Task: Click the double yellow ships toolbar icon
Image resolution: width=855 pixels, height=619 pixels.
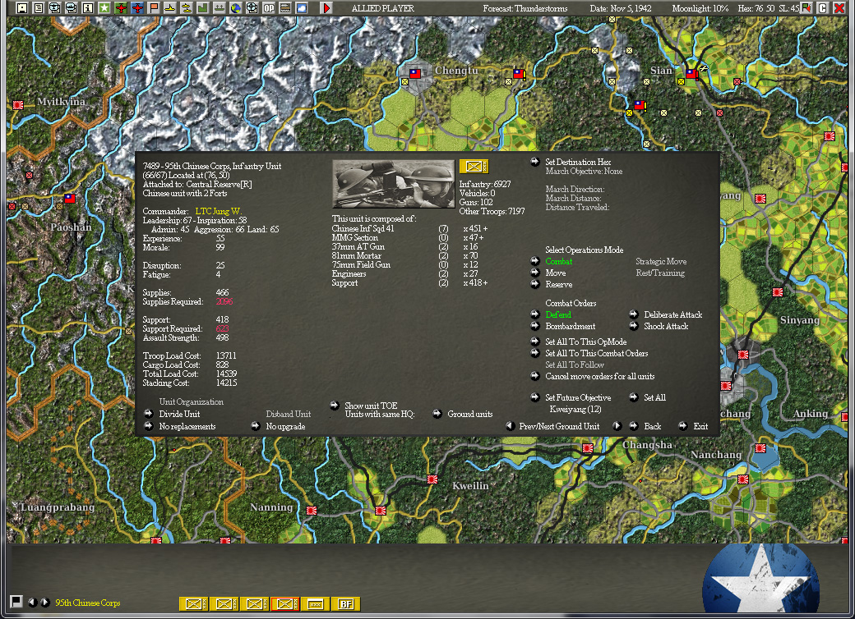Action: [186, 7]
